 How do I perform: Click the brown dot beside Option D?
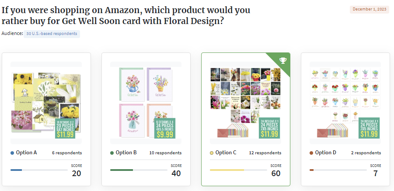[311, 153]
